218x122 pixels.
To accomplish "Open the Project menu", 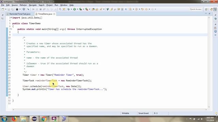I will coord(49,5).
